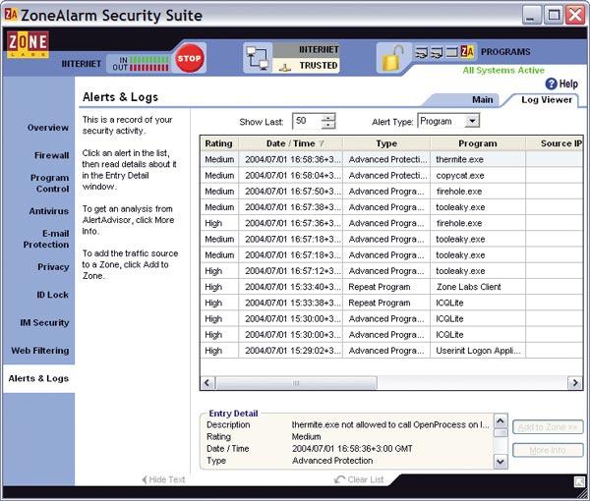
Task: Open the Alert Type dropdown
Action: click(472, 121)
